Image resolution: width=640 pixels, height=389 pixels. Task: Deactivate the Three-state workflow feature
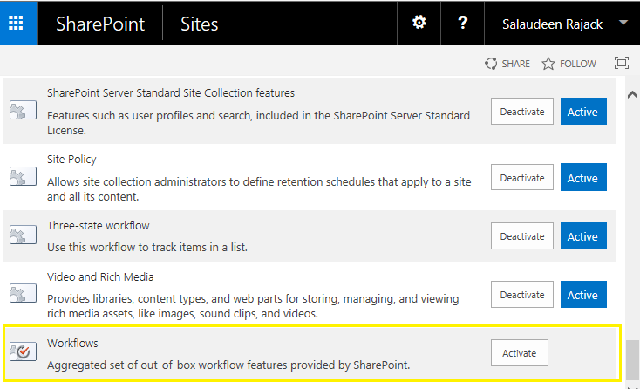[x=522, y=236]
